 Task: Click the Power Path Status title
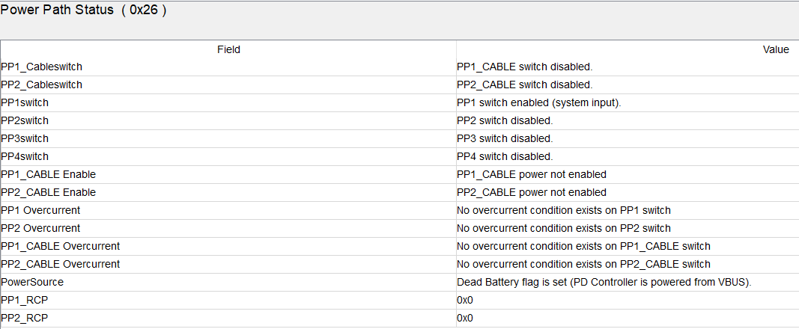click(x=84, y=10)
